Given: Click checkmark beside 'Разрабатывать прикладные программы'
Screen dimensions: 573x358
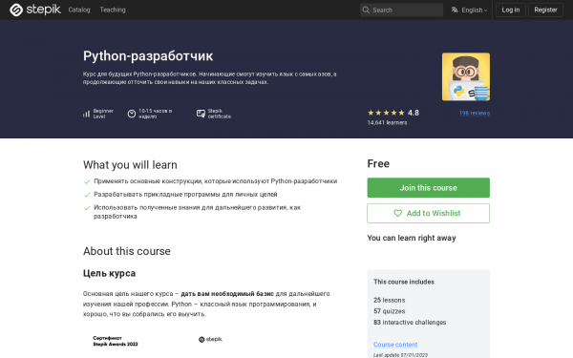Looking at the screenshot, I should point(87,195).
